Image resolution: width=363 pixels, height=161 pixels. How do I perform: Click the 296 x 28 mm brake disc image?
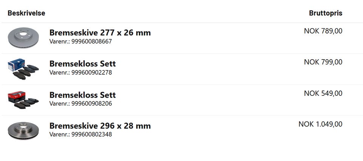coord(23,130)
